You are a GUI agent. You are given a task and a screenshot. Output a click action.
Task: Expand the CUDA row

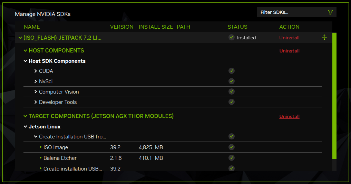36,71
